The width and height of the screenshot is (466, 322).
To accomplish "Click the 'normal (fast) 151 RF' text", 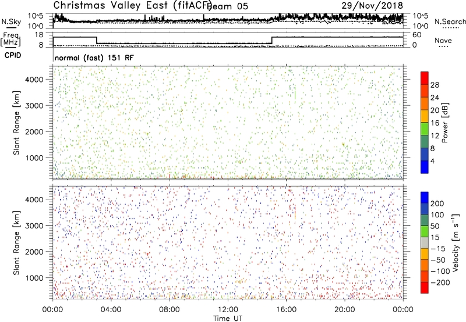I will [94, 58].
